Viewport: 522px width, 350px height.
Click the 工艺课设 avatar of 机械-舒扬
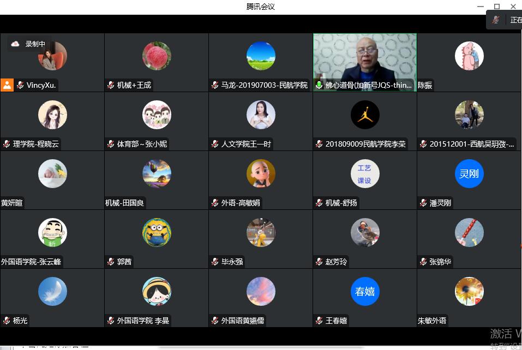pyautogui.click(x=365, y=173)
